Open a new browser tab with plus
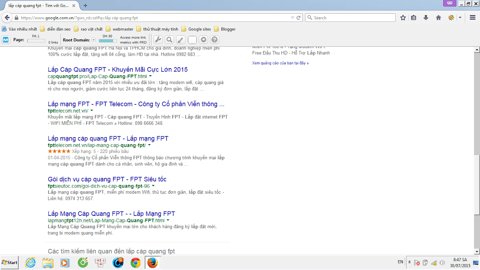This screenshot has height=270, width=480. [86, 5]
